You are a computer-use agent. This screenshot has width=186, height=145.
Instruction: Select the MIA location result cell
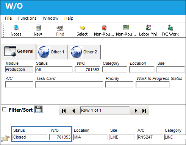click(x=90, y=137)
